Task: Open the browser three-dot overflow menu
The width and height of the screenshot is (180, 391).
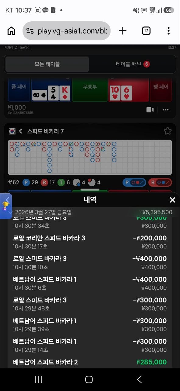Action: point(168,31)
